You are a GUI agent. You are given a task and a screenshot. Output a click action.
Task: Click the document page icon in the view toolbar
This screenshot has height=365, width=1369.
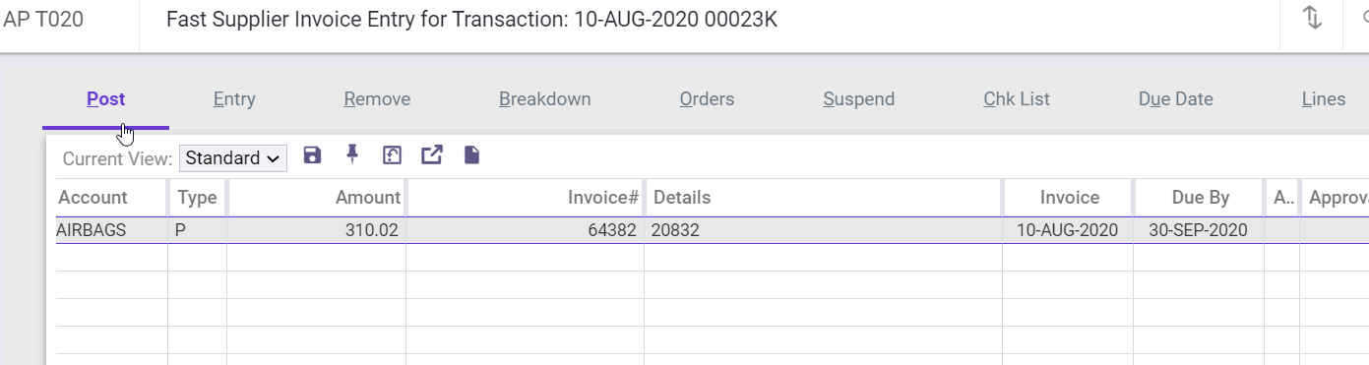(471, 155)
